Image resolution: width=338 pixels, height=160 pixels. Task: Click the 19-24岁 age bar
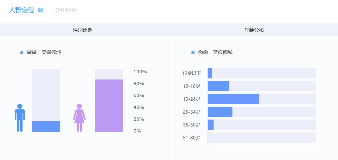(x=233, y=99)
